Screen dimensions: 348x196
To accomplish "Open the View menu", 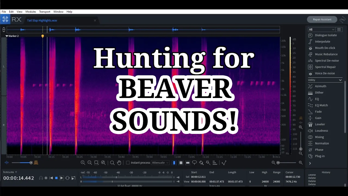I will click(x=20, y=12).
